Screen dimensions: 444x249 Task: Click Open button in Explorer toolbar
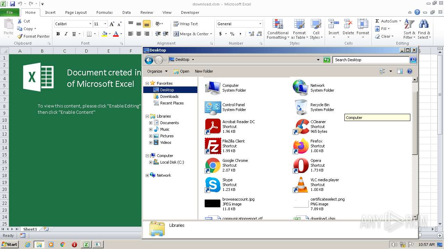[181, 71]
